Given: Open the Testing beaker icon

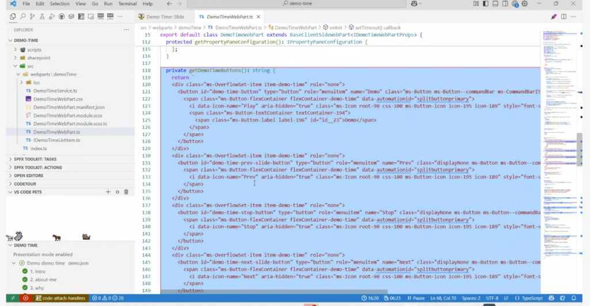Looking at the screenshot, I should pos(42,17).
